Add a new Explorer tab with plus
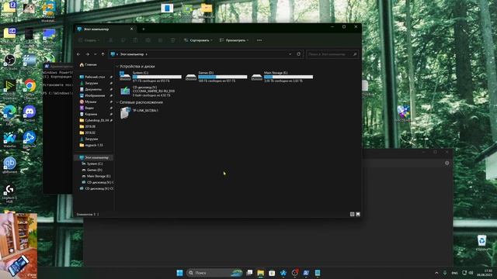497x279 pixels. (x=143, y=29)
